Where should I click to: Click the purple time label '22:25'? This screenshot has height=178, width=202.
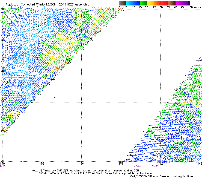pos(137,166)
